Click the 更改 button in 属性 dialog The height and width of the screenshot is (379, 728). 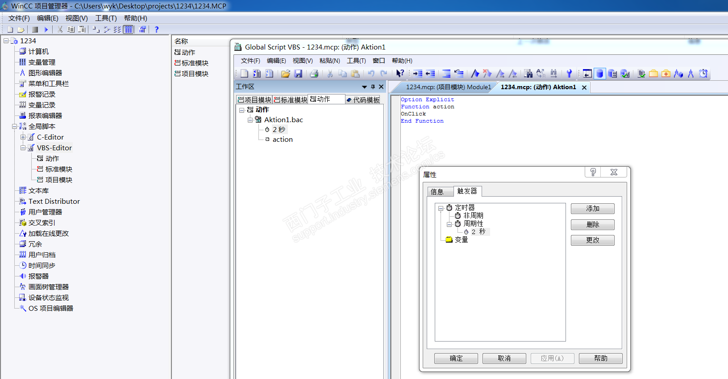tap(593, 240)
